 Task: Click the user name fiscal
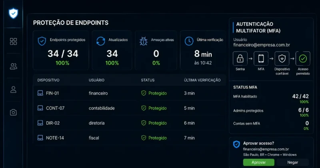[94, 138]
